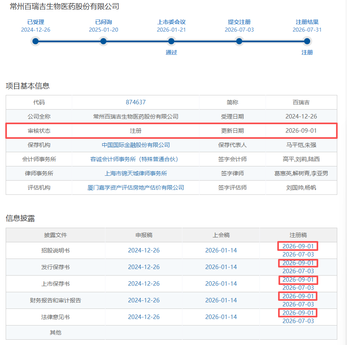Click the 提交注册 timeline dot
Image resolution: width=347 pixels, height=345 pixels.
point(239,41)
